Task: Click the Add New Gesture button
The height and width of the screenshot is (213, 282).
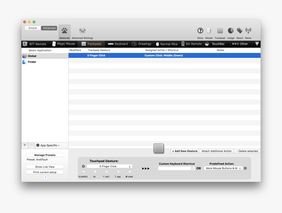Action: click(x=184, y=151)
